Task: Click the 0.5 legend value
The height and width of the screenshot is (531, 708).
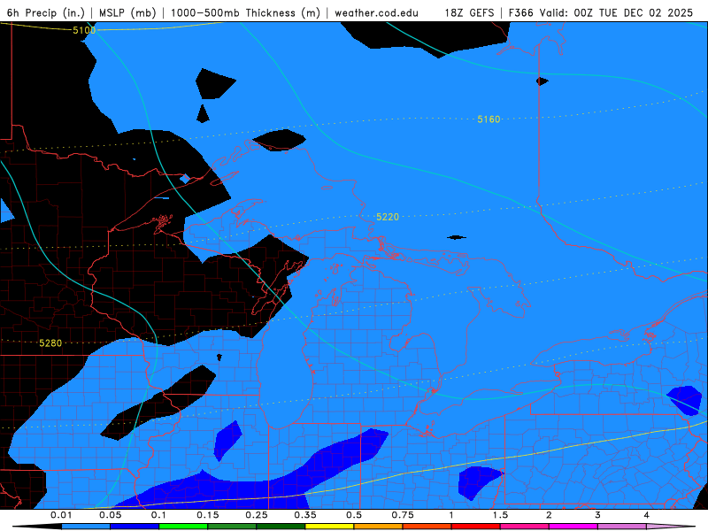Action: pos(354,515)
